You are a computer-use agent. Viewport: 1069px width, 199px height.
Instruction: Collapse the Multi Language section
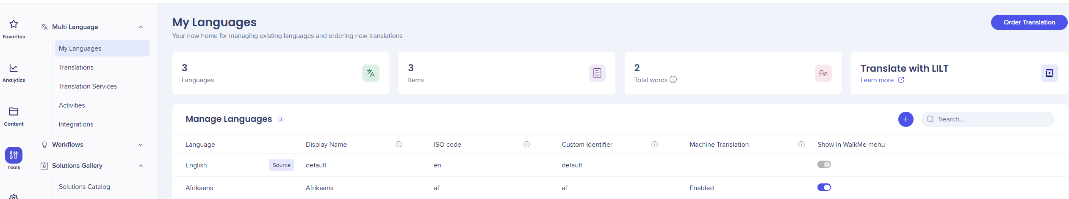141,27
